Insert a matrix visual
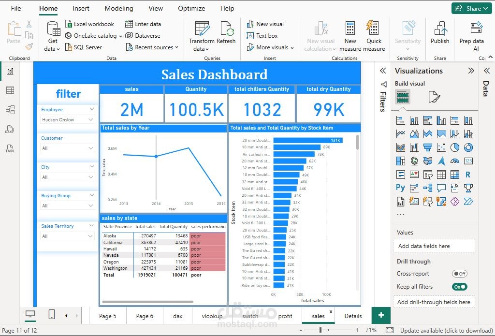This screenshot has width=495, height=336. tap(454, 175)
